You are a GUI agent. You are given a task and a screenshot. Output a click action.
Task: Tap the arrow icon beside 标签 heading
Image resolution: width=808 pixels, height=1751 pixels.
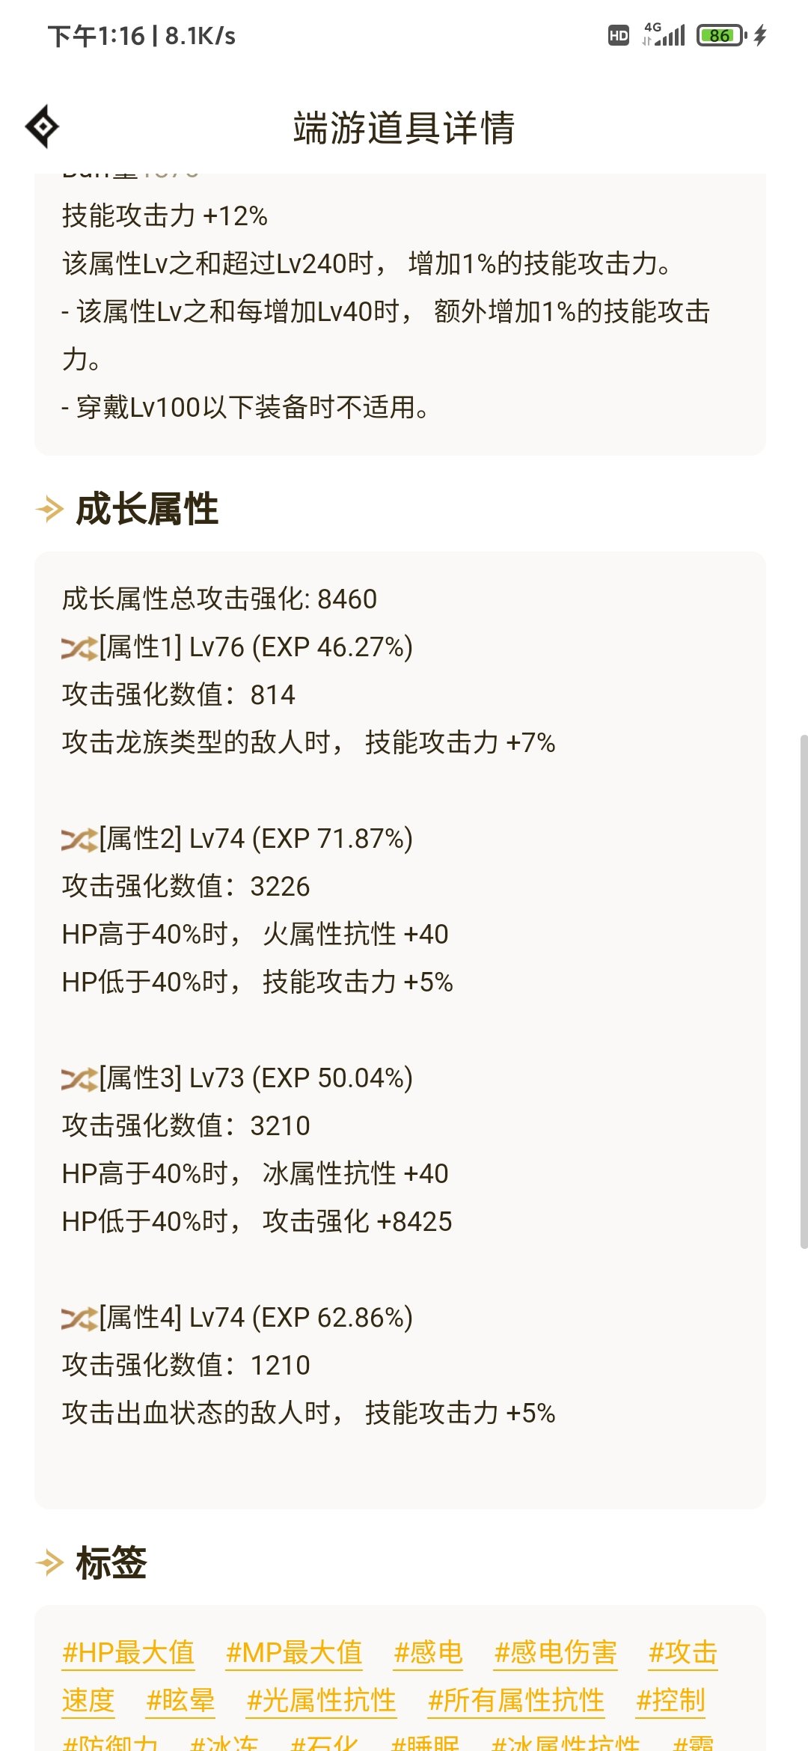coord(50,1563)
